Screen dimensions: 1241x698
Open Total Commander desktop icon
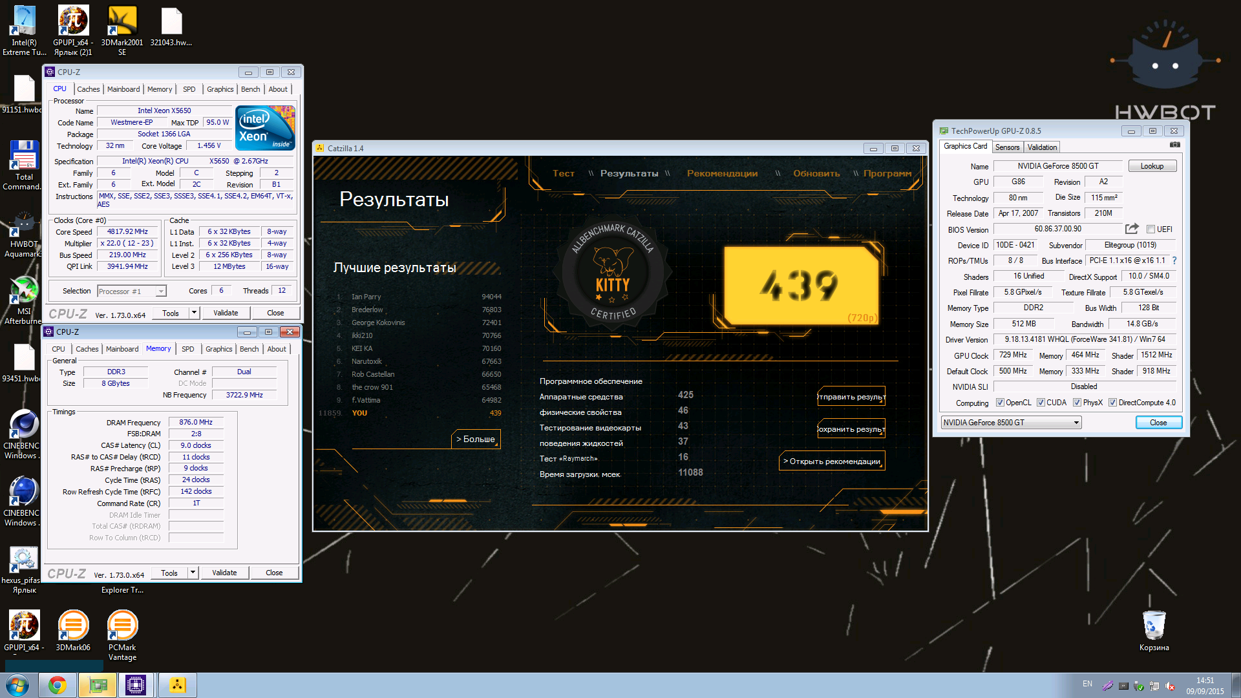(24, 165)
